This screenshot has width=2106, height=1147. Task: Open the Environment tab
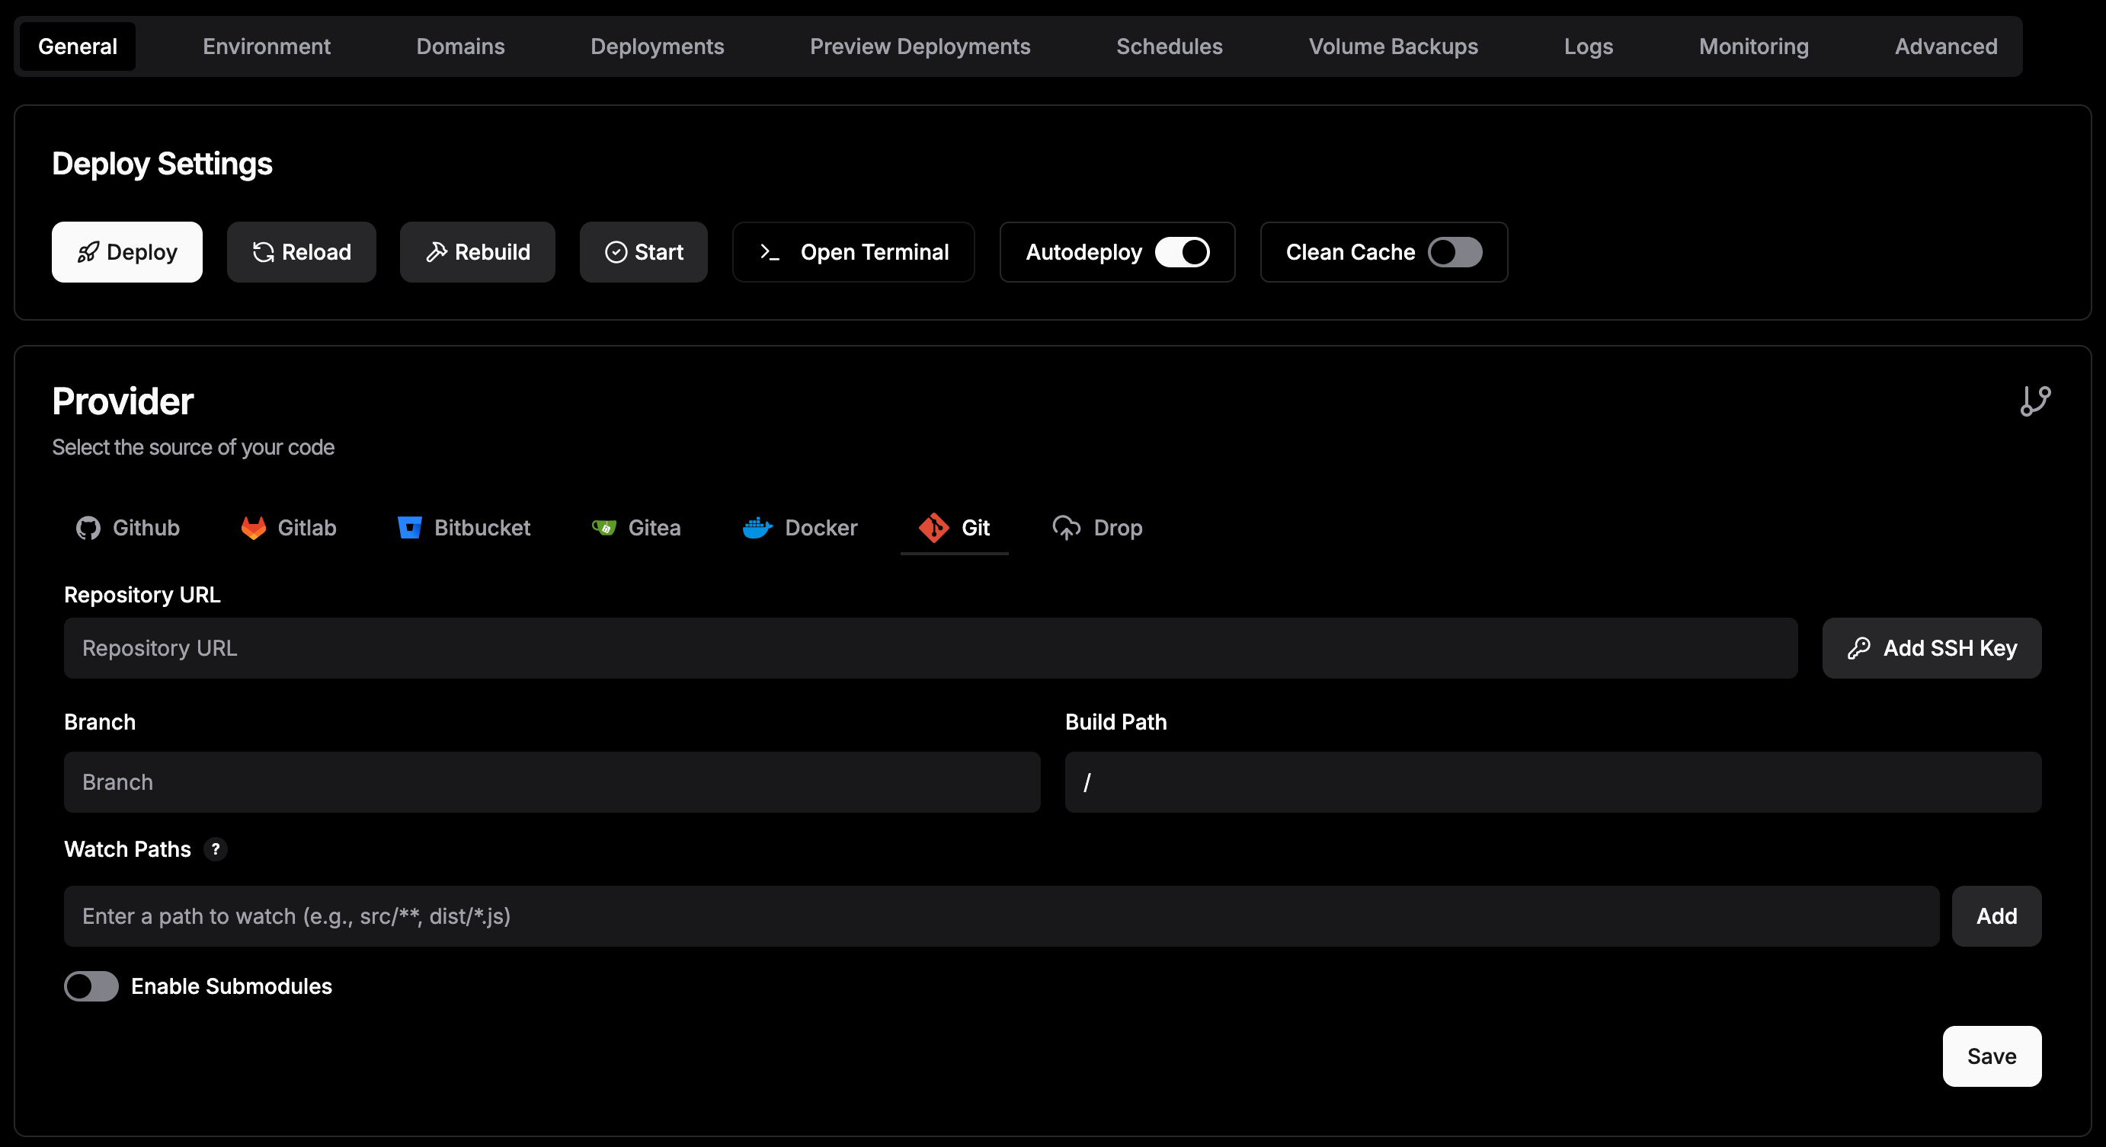(267, 46)
